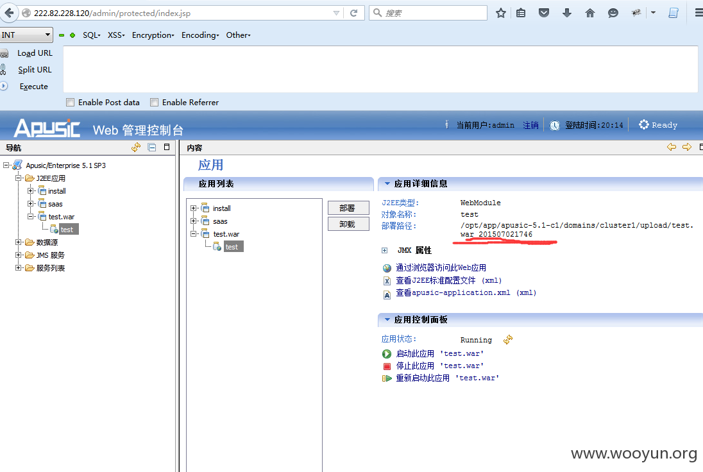The width and height of the screenshot is (703, 472).
Task: Expand the install node in 应用列表
Action: point(193,208)
